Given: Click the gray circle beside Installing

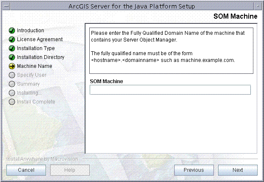Looking at the screenshot, I should pyautogui.click(x=12, y=93).
